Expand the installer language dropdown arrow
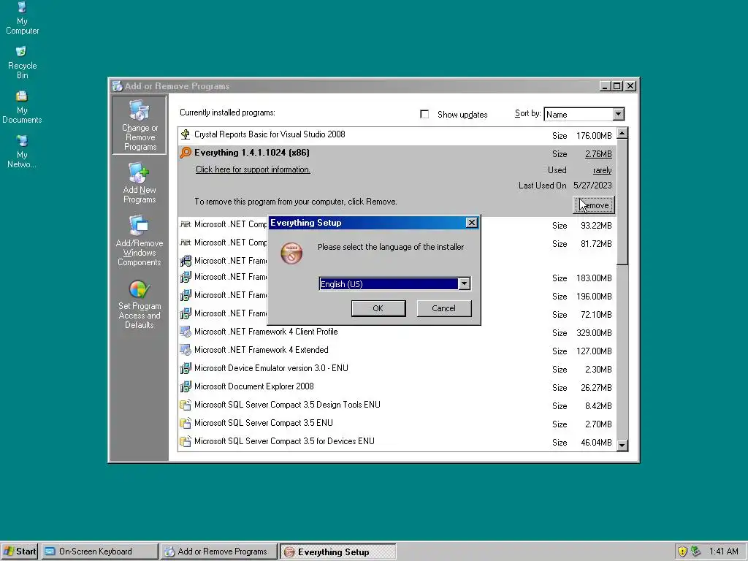 coord(464,284)
